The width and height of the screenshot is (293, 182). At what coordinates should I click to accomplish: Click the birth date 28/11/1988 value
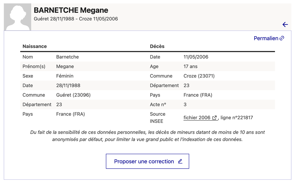[x=68, y=86]
